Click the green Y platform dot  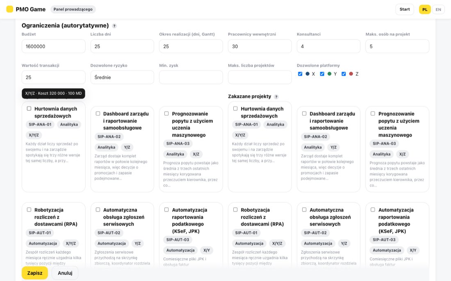[x=329, y=74]
